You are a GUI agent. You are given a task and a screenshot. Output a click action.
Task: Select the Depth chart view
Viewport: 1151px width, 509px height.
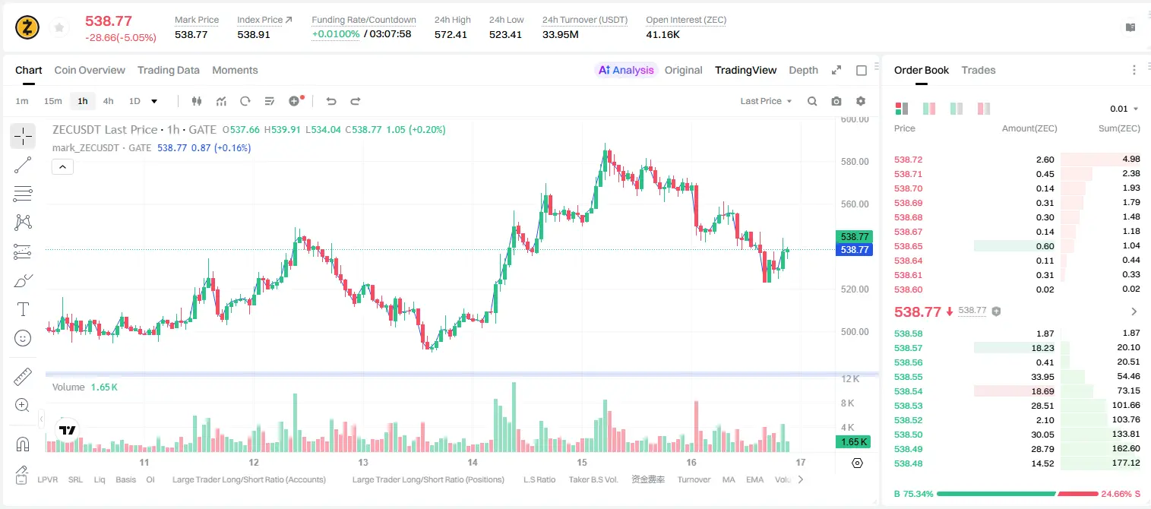(x=803, y=70)
